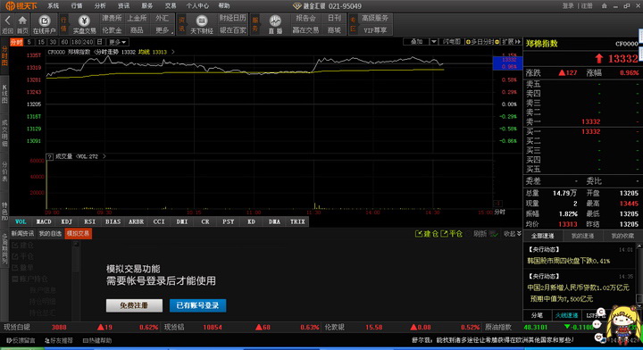
Task: Click the cartoon mascot character
Action: pyautogui.click(x=622, y=326)
